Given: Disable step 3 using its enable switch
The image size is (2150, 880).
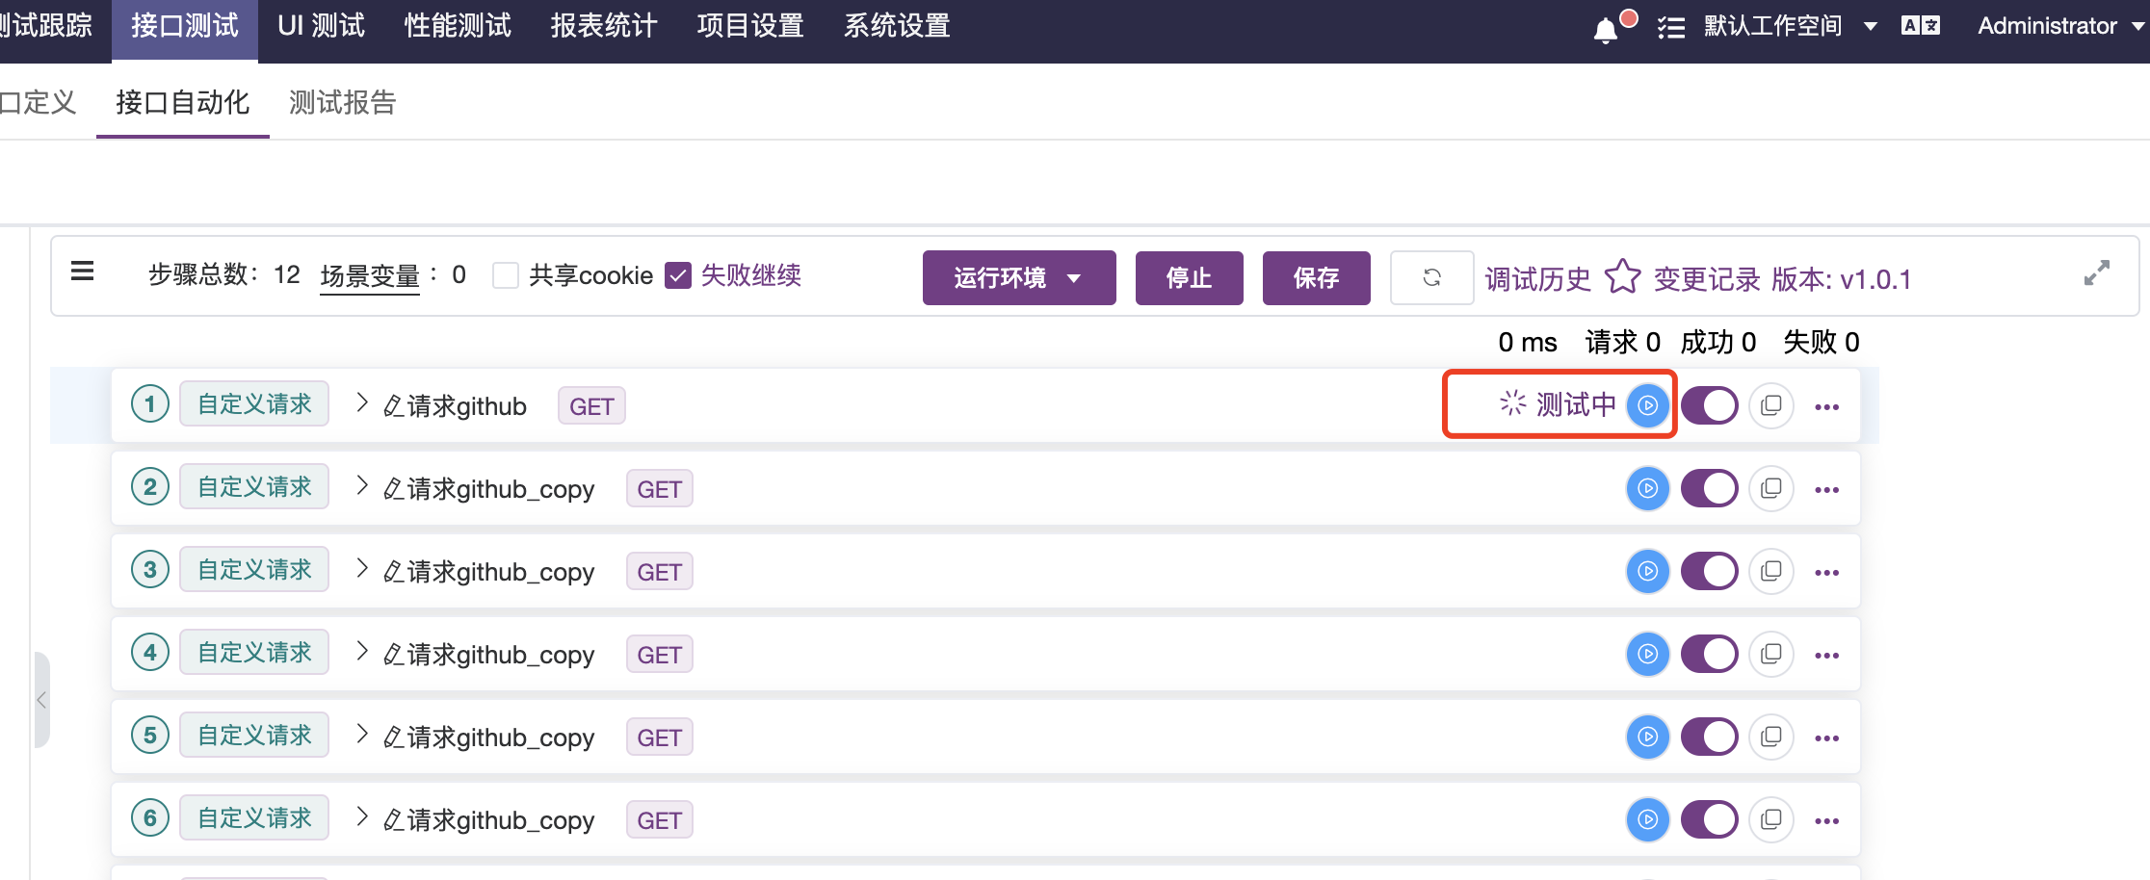Looking at the screenshot, I should point(1709,571).
